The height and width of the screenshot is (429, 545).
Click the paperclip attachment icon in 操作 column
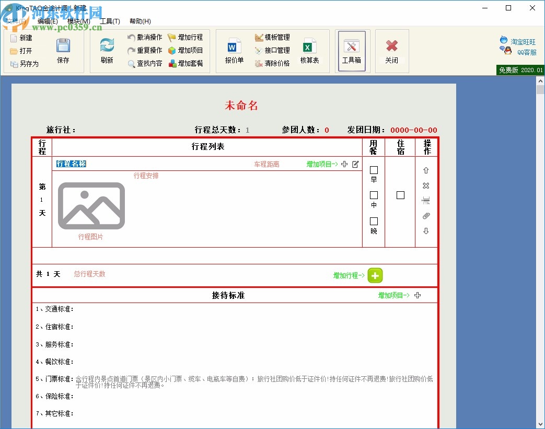click(x=426, y=215)
